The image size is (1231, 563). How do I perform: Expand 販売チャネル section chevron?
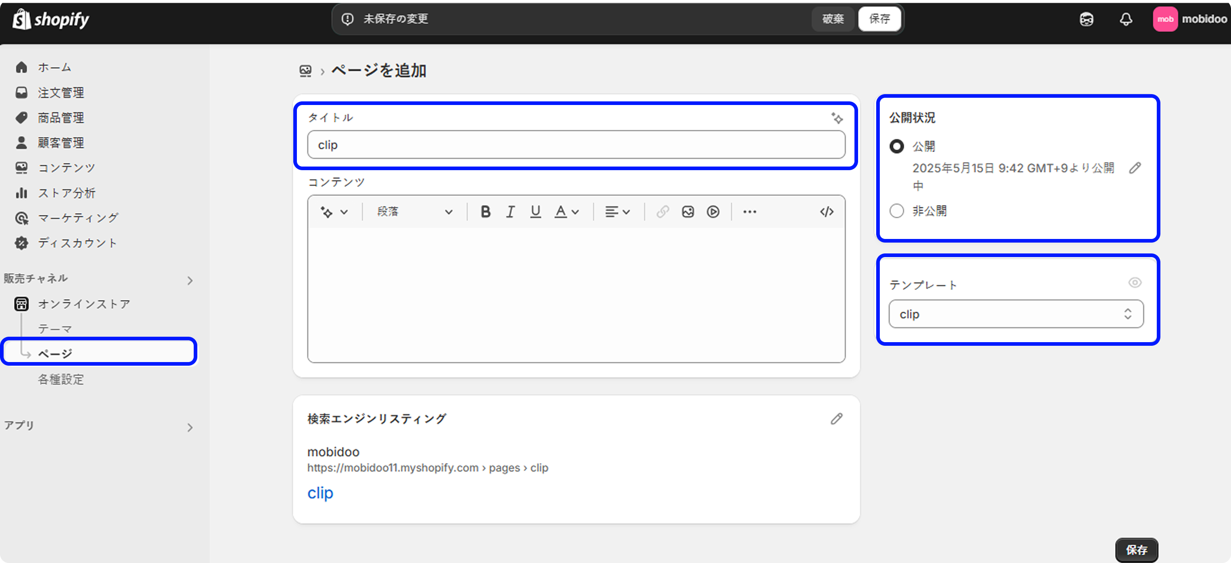pos(190,281)
